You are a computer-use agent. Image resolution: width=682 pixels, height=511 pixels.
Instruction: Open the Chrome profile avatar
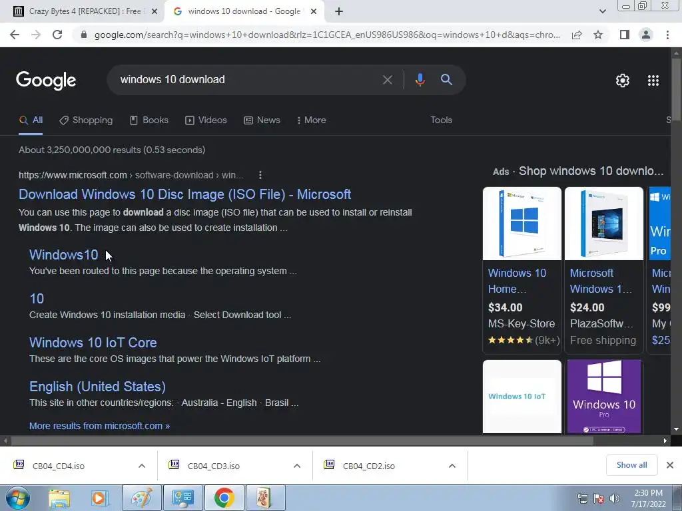tap(646, 35)
